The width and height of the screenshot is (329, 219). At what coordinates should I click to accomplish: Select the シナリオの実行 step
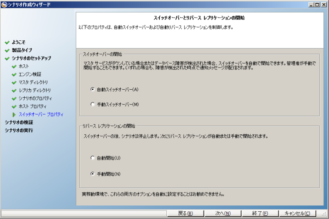click(19, 130)
